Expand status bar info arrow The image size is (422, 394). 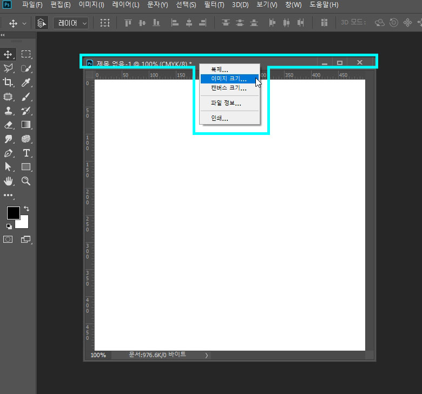coord(207,356)
